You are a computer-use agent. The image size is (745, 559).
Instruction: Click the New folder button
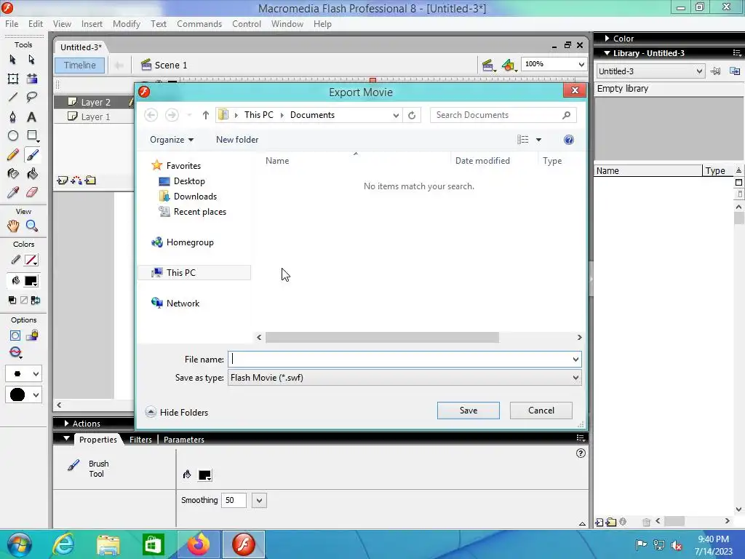click(x=237, y=140)
